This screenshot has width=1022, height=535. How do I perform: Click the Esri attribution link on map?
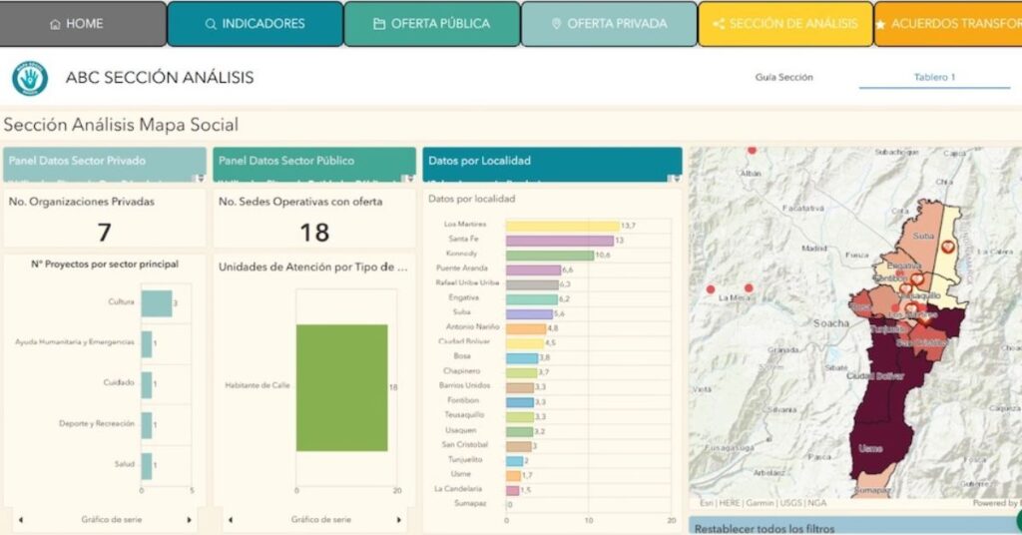[707, 504]
